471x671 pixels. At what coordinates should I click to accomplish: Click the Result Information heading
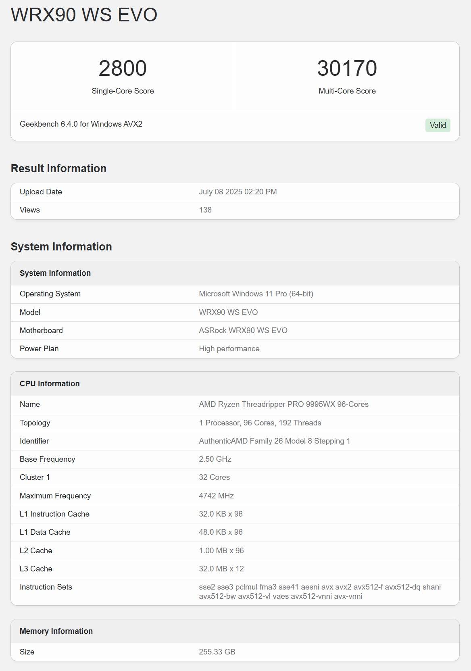[58, 169]
